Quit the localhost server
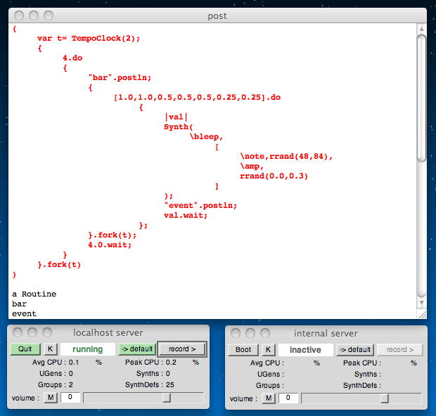436x416 pixels. click(x=25, y=349)
